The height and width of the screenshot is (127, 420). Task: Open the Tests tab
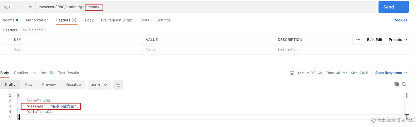[x=144, y=20]
